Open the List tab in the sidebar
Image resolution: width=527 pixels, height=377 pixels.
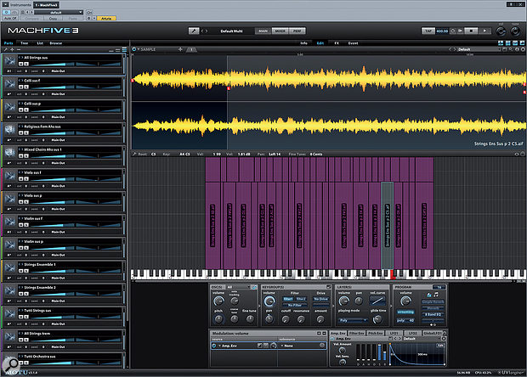coord(40,43)
